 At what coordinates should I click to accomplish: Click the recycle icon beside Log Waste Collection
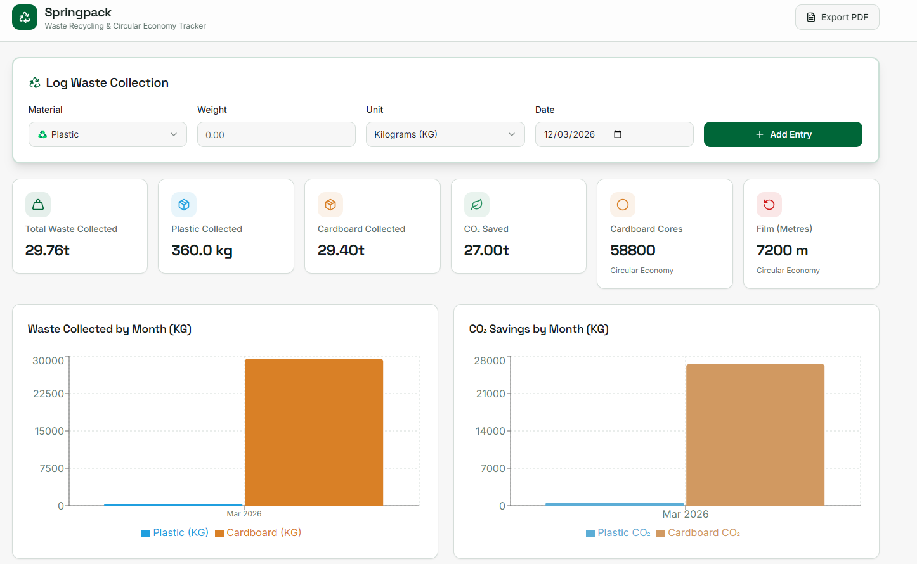(x=35, y=83)
